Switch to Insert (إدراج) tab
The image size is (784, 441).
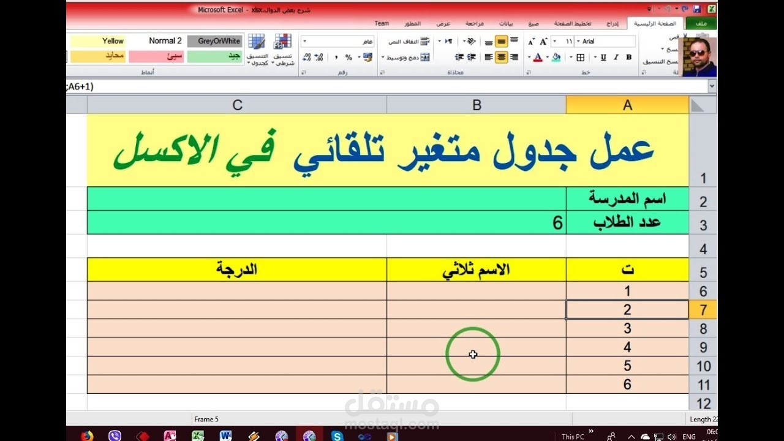[612, 23]
